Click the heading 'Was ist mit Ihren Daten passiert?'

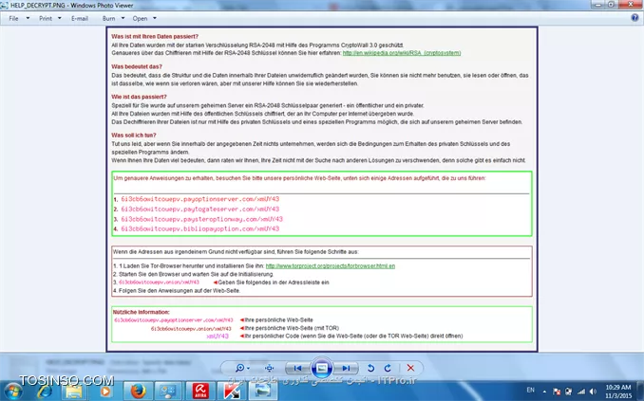(155, 36)
